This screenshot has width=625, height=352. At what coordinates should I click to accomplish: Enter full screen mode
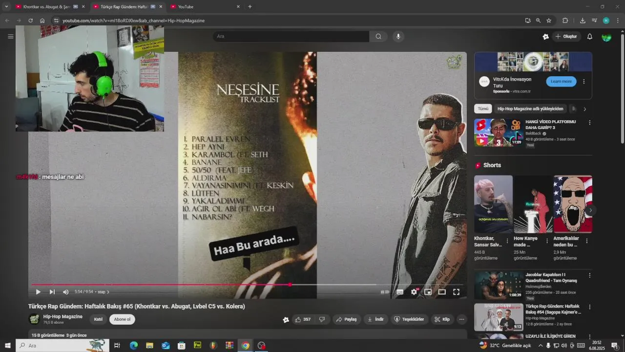click(456, 292)
